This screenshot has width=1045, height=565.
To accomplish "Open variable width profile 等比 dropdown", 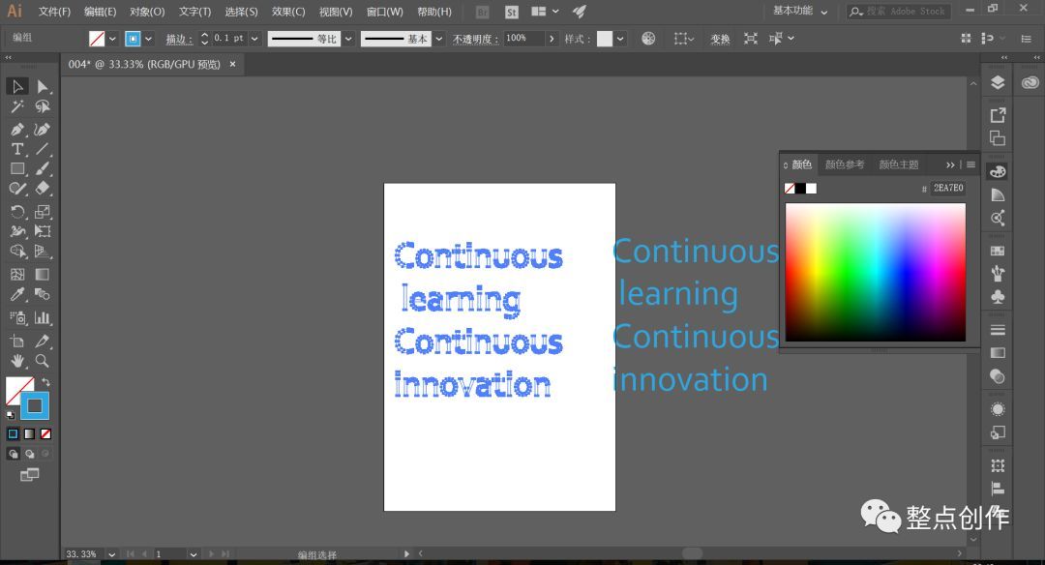I will 348,39.
